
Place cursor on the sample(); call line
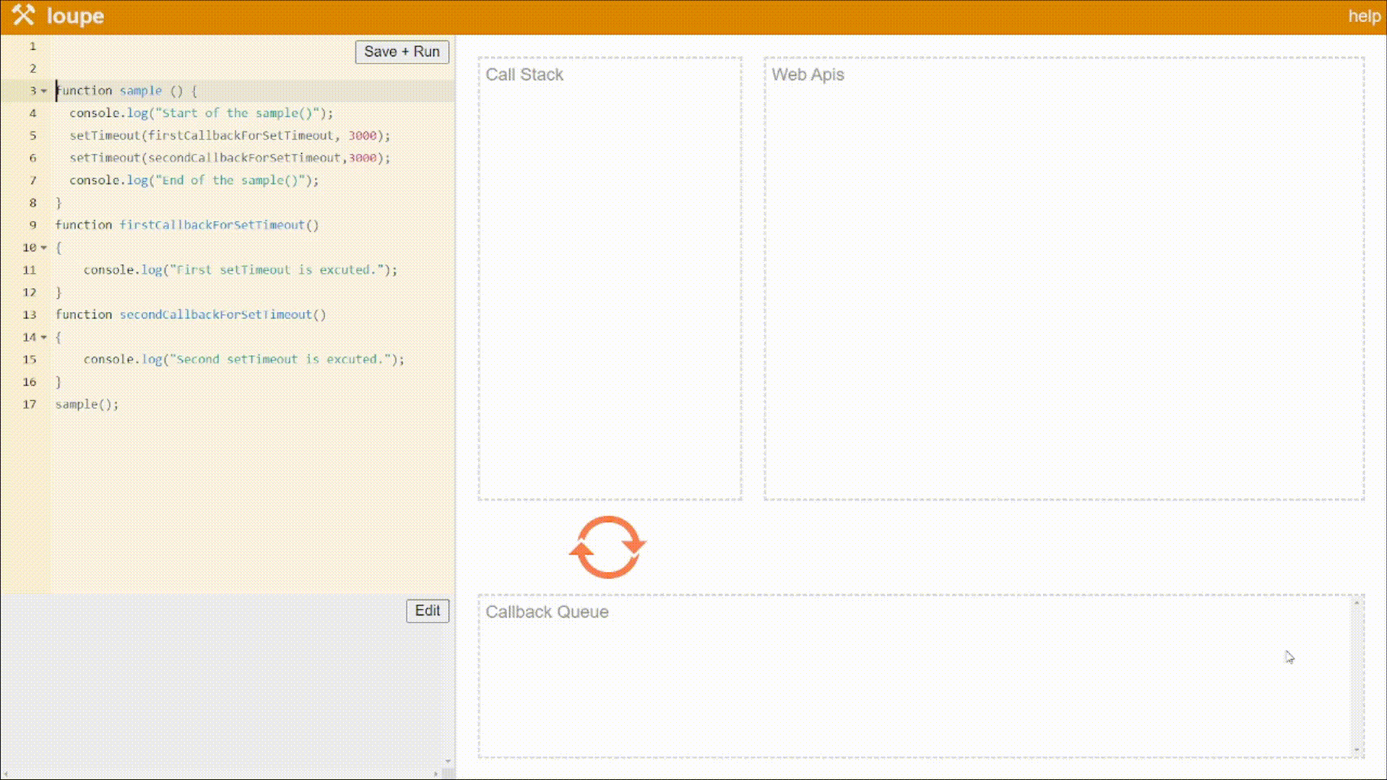coord(87,404)
